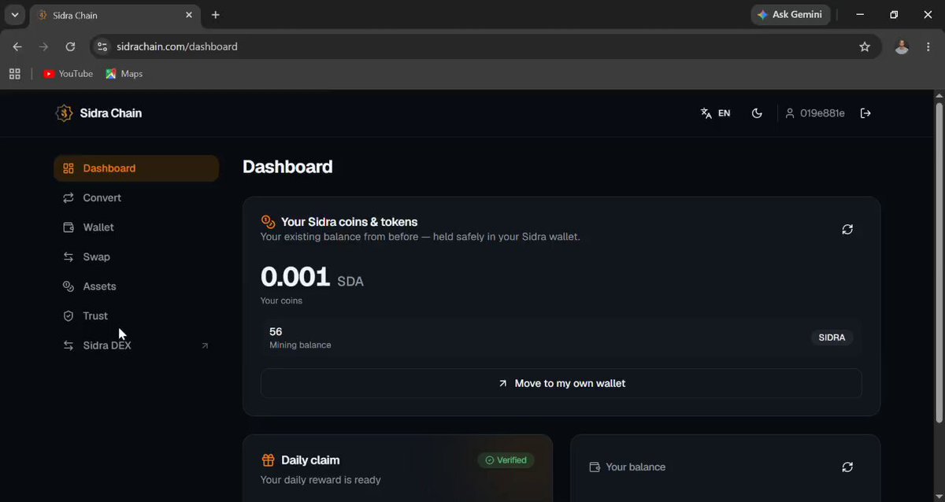Screen dimensions: 945x502
Task: Click the Your balance wallet icon
Action: [595, 467]
